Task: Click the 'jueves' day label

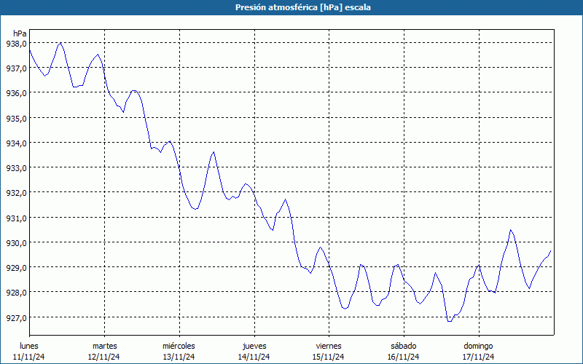Action: click(x=254, y=346)
